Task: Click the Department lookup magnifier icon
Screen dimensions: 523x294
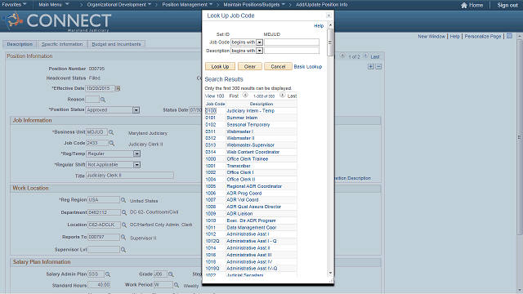Action: coord(123,212)
